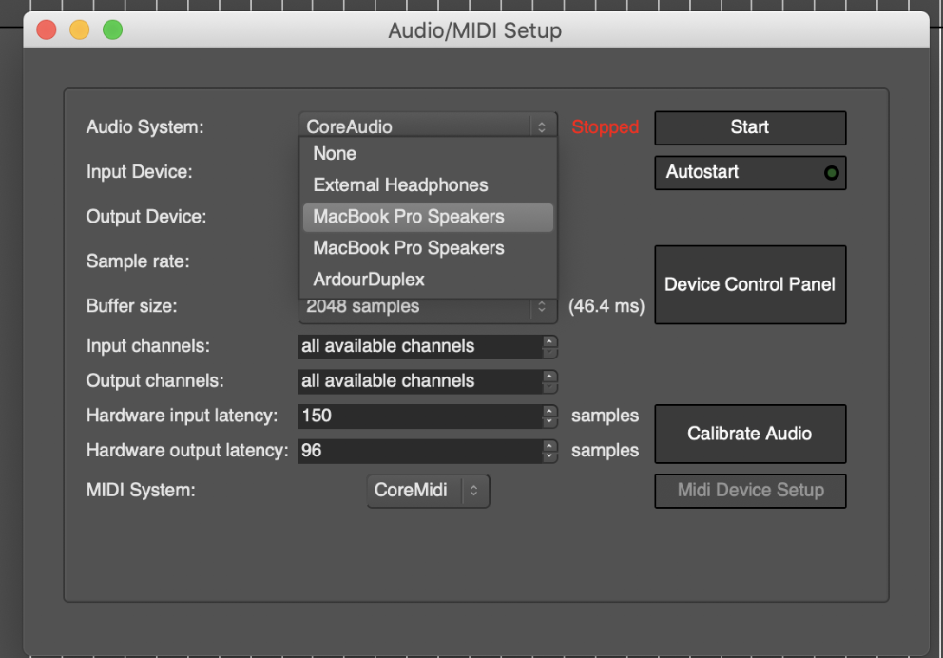Increment Input channels using stepper up arrow

[549, 341]
